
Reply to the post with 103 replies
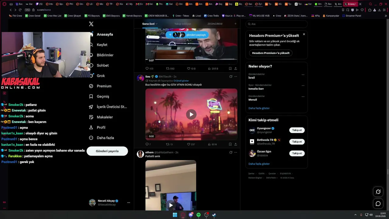point(149,68)
